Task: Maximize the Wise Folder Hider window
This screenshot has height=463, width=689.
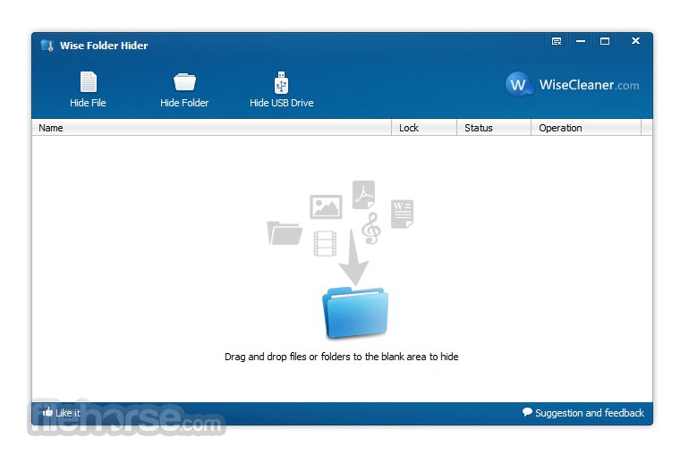Action: point(605,41)
